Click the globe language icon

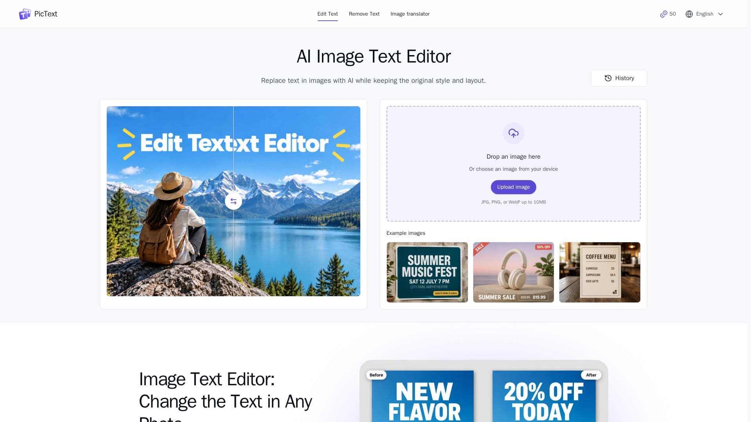click(689, 14)
